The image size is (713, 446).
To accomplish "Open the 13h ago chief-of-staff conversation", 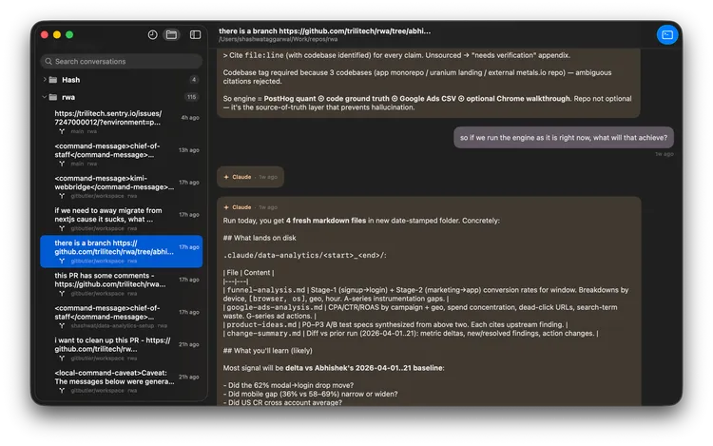I will [x=121, y=154].
